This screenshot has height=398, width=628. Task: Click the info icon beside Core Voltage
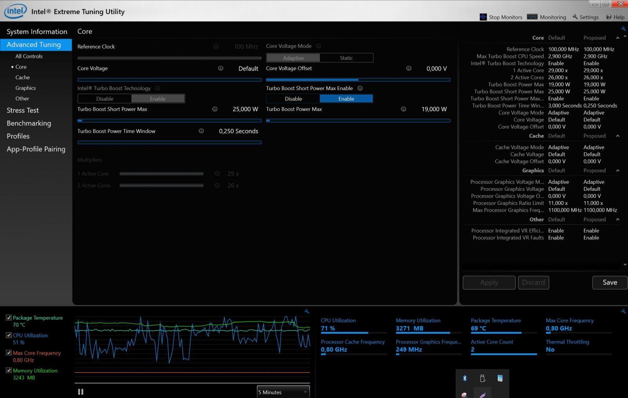pyautogui.click(x=221, y=68)
